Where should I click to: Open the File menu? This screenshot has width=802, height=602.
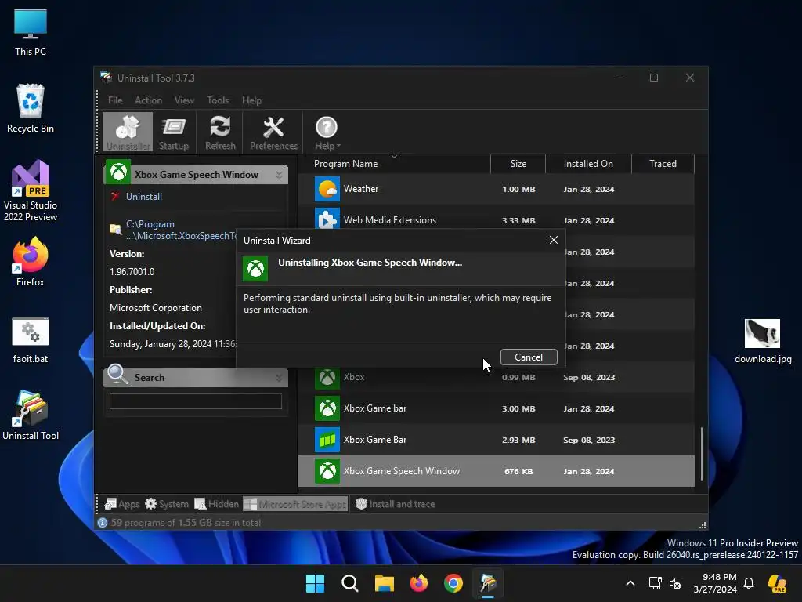pos(115,100)
